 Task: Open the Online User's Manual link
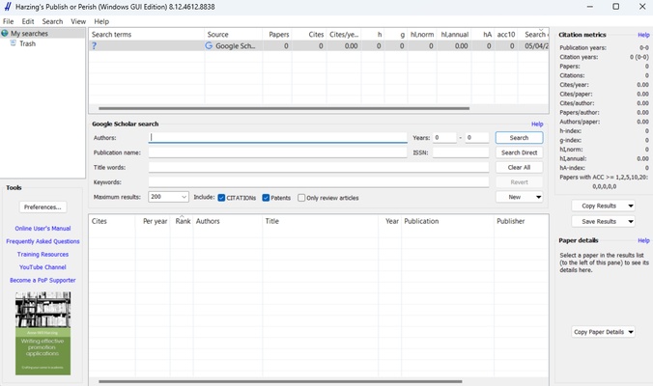coord(43,229)
